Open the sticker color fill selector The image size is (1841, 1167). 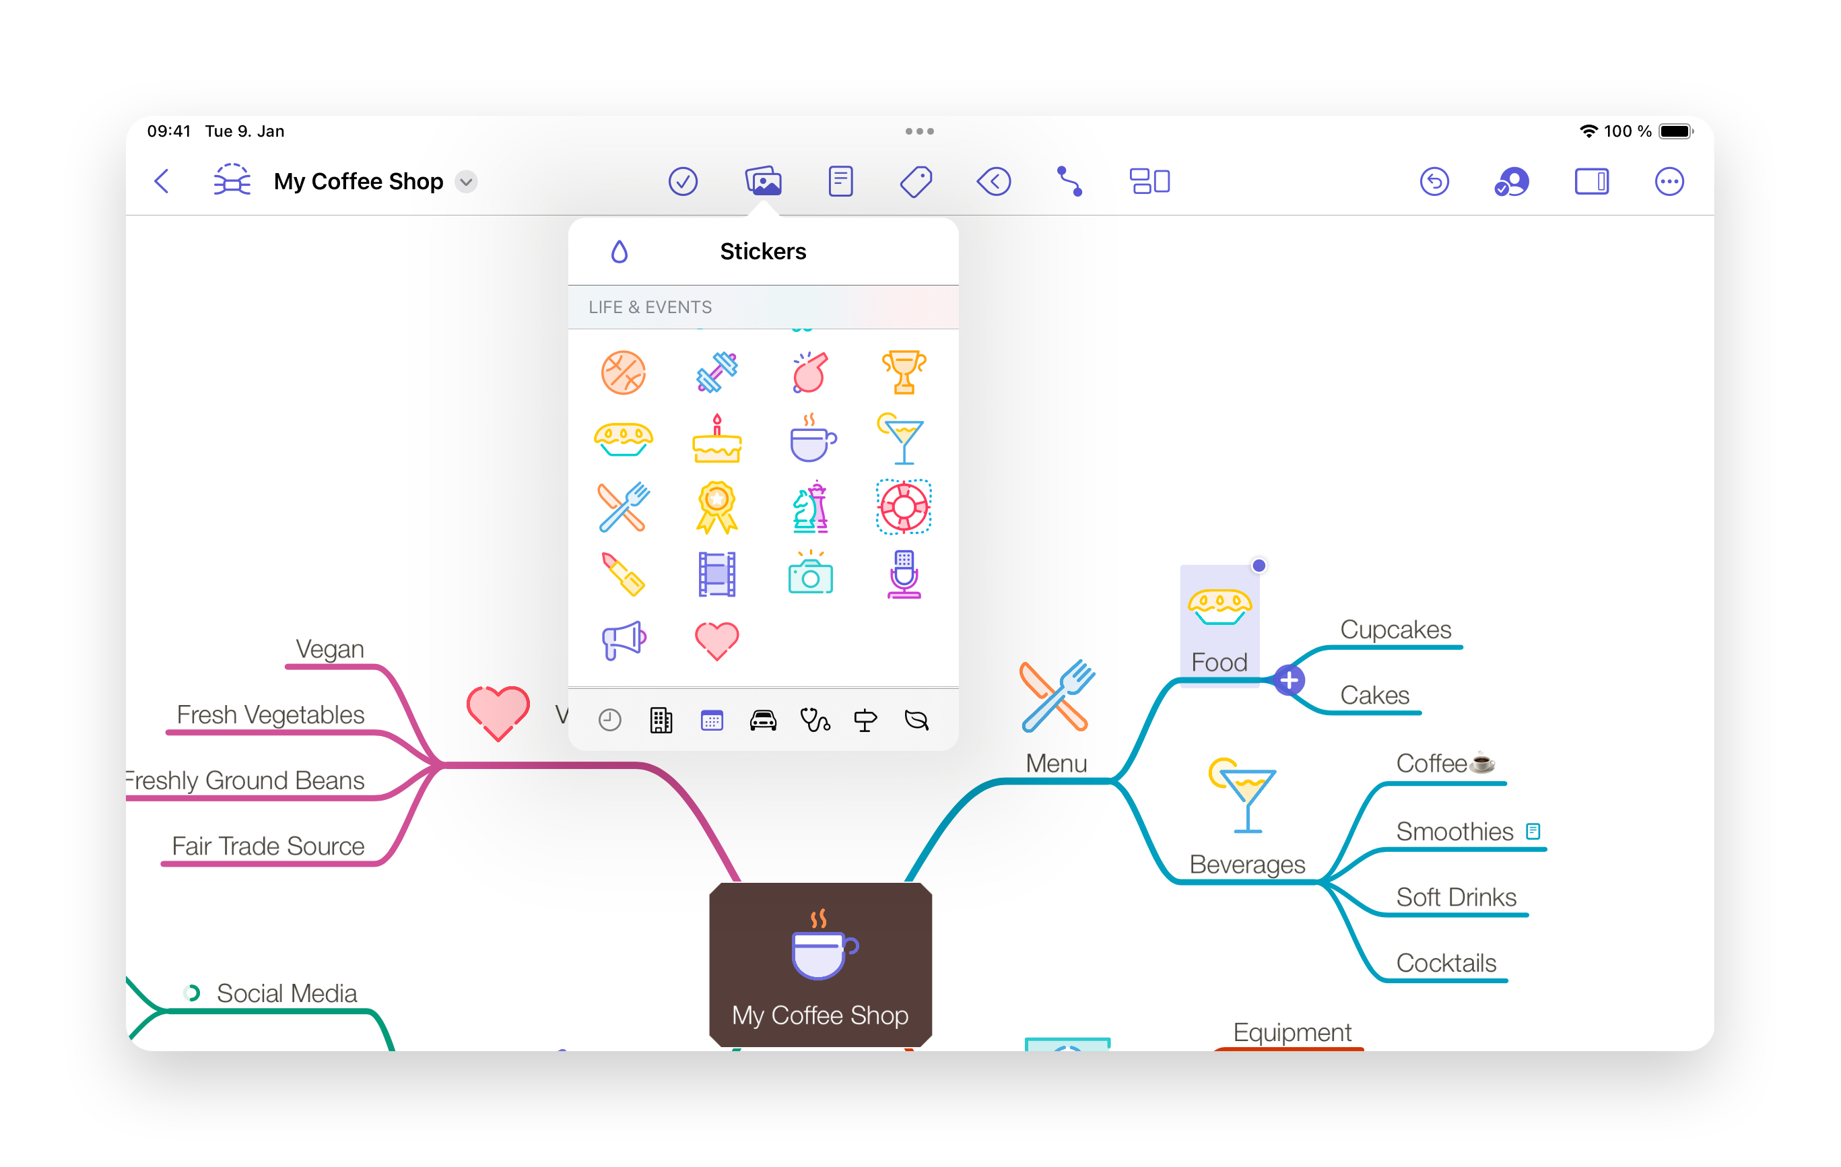[620, 251]
